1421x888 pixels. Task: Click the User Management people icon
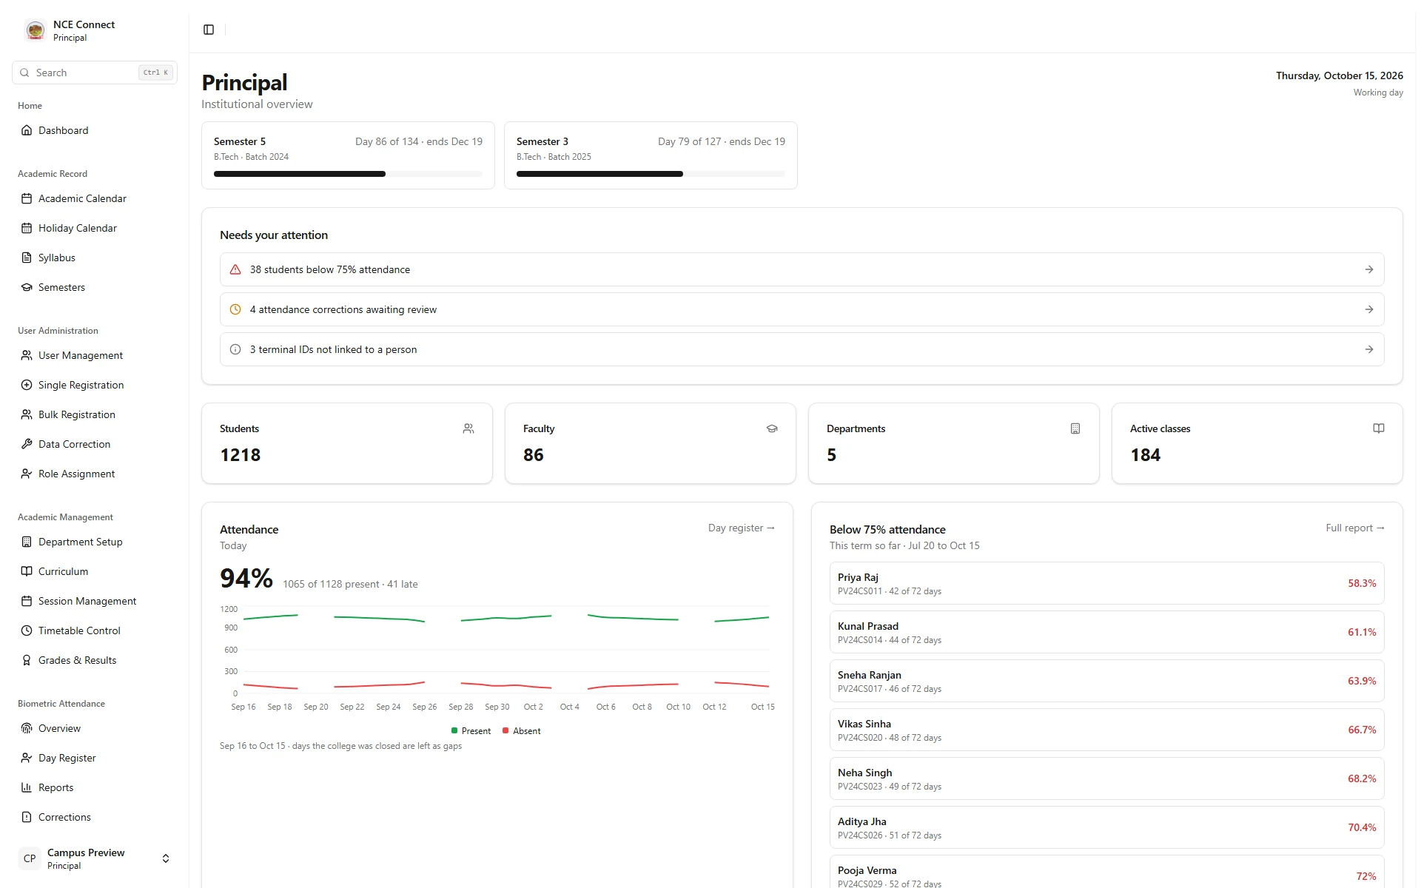click(27, 355)
